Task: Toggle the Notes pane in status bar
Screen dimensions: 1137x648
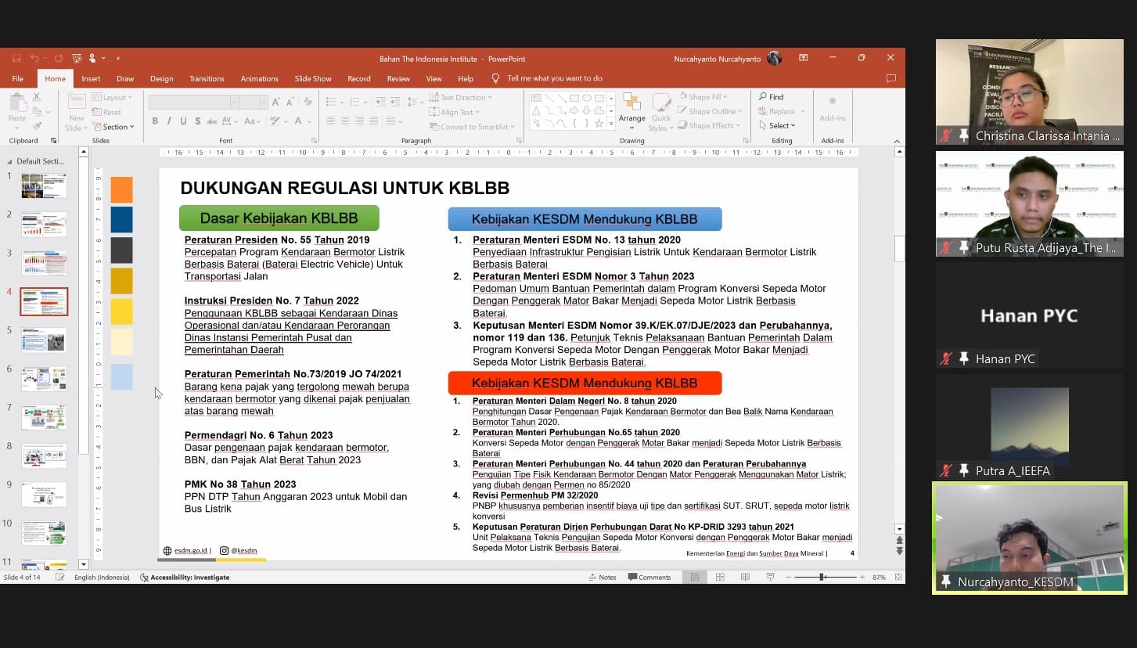Action: (x=602, y=578)
